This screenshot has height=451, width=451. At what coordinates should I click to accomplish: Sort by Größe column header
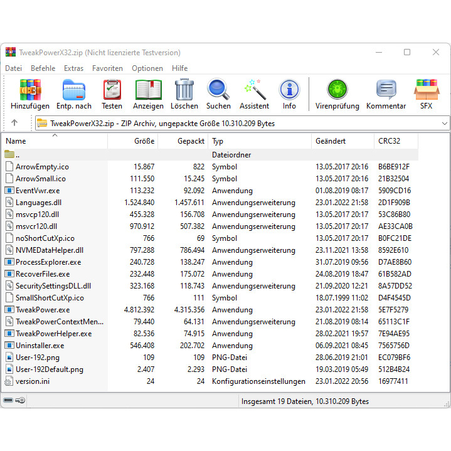[x=144, y=141]
